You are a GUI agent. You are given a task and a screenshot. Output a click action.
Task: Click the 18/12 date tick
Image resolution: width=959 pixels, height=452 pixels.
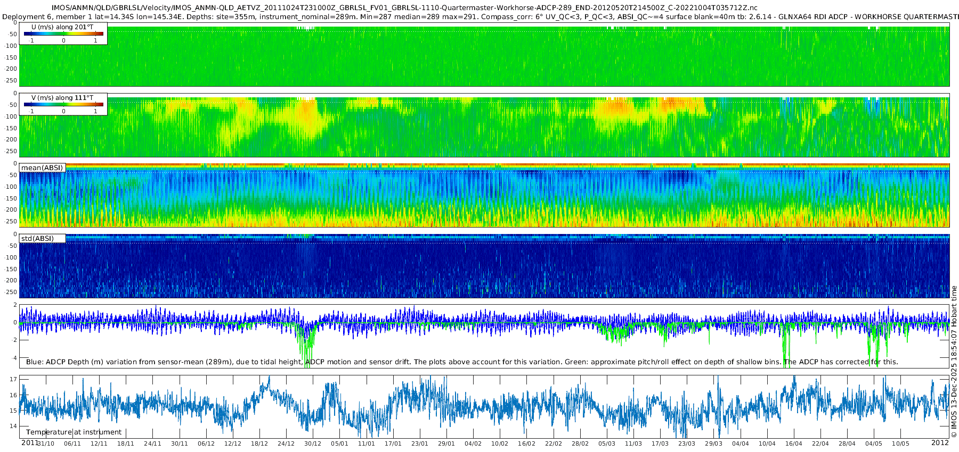[x=259, y=443]
